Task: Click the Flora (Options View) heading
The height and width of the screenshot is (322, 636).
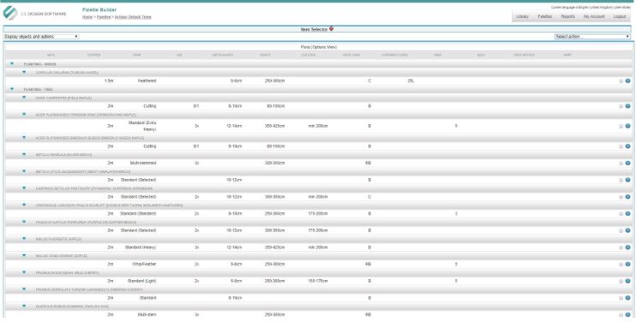Action: pos(318,47)
